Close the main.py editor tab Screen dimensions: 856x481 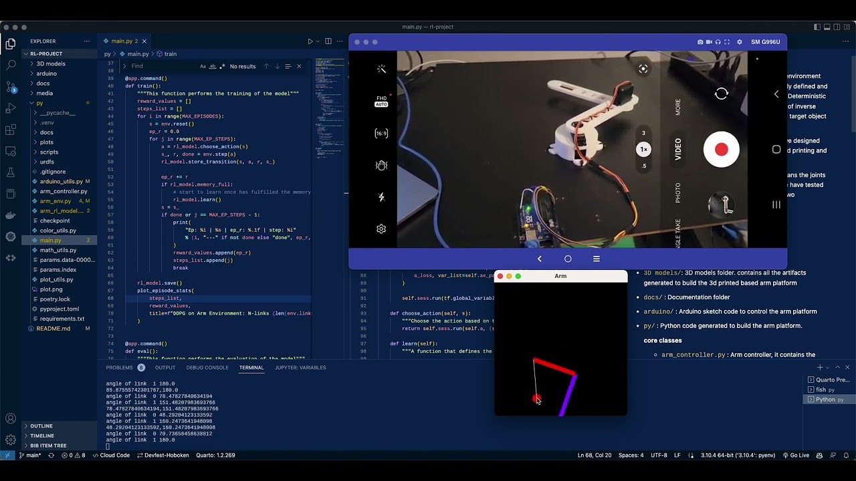144,41
